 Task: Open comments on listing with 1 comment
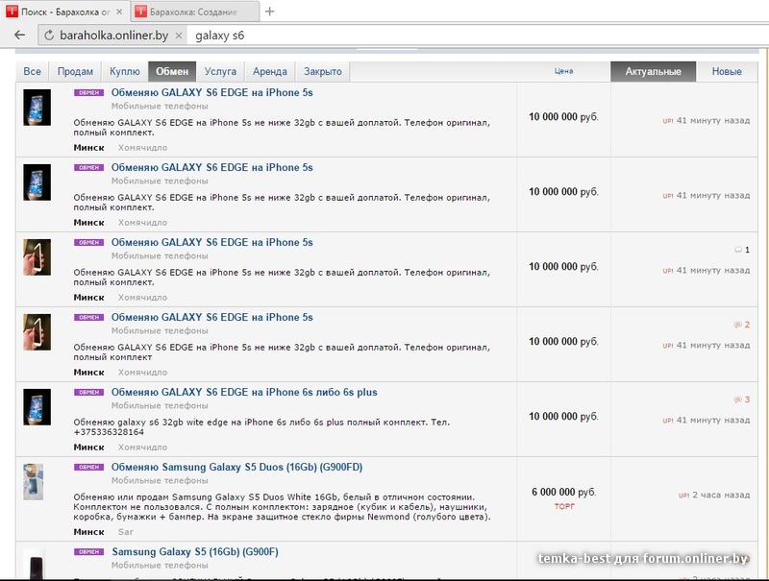pyautogui.click(x=741, y=250)
